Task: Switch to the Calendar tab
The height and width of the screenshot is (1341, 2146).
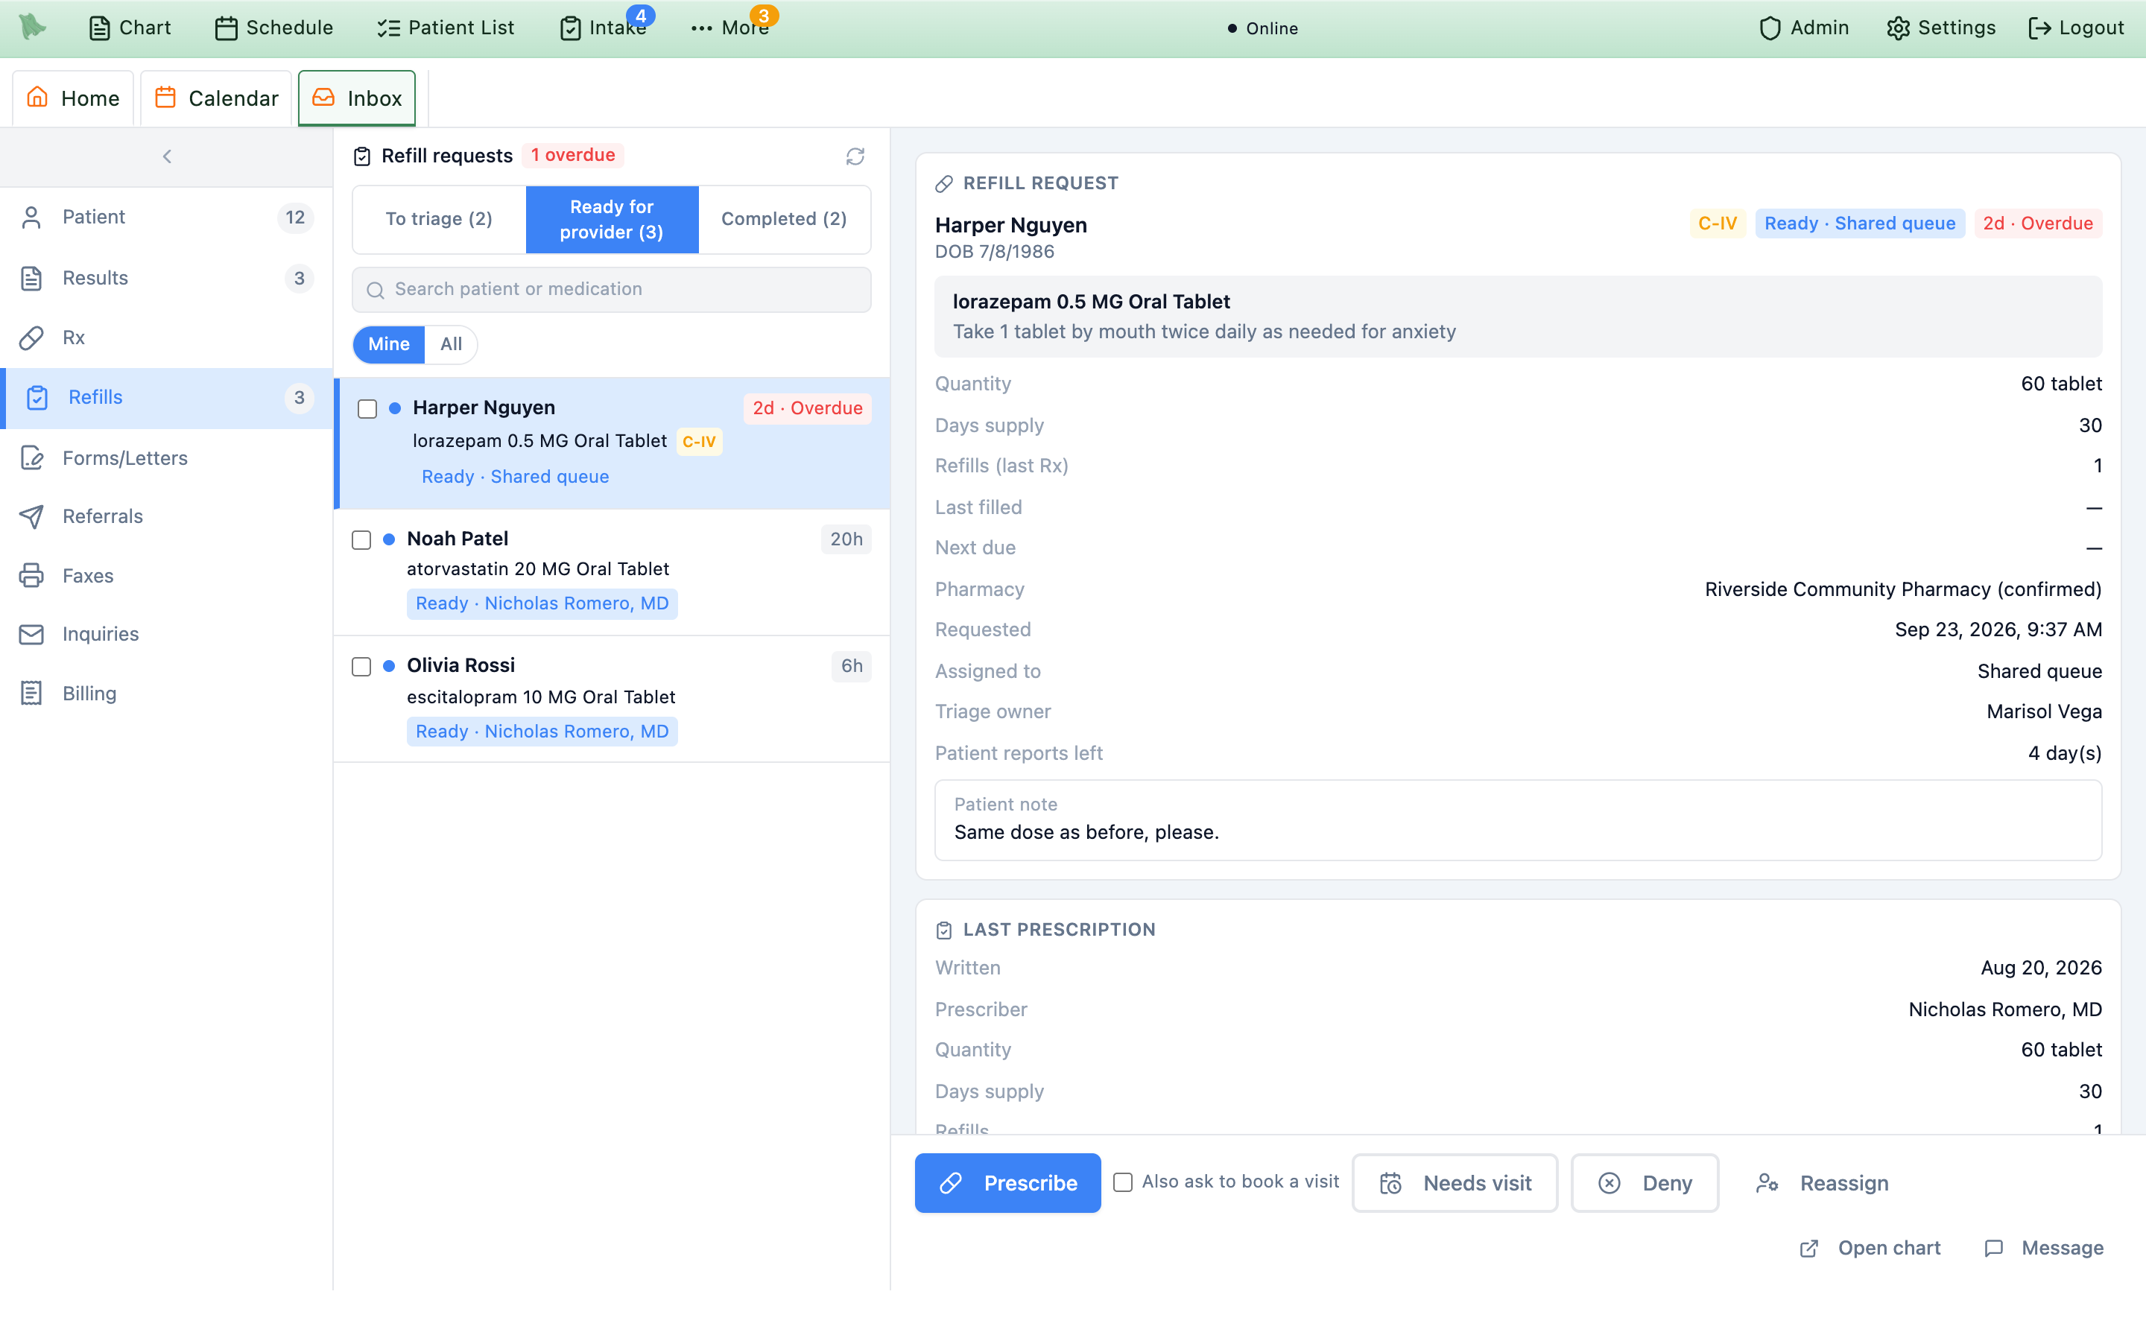Action: [216, 98]
